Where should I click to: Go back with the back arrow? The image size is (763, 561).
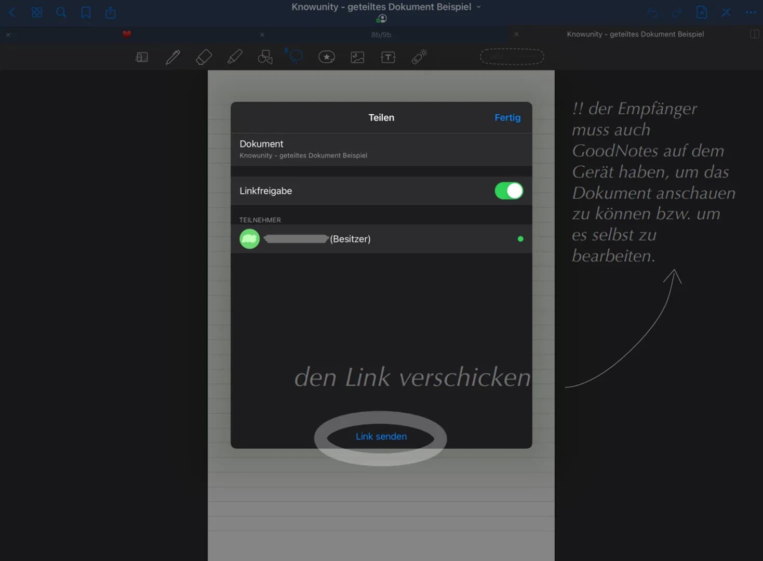tap(12, 12)
